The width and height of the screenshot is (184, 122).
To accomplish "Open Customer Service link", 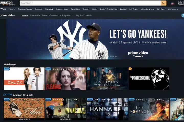I will (25, 9).
